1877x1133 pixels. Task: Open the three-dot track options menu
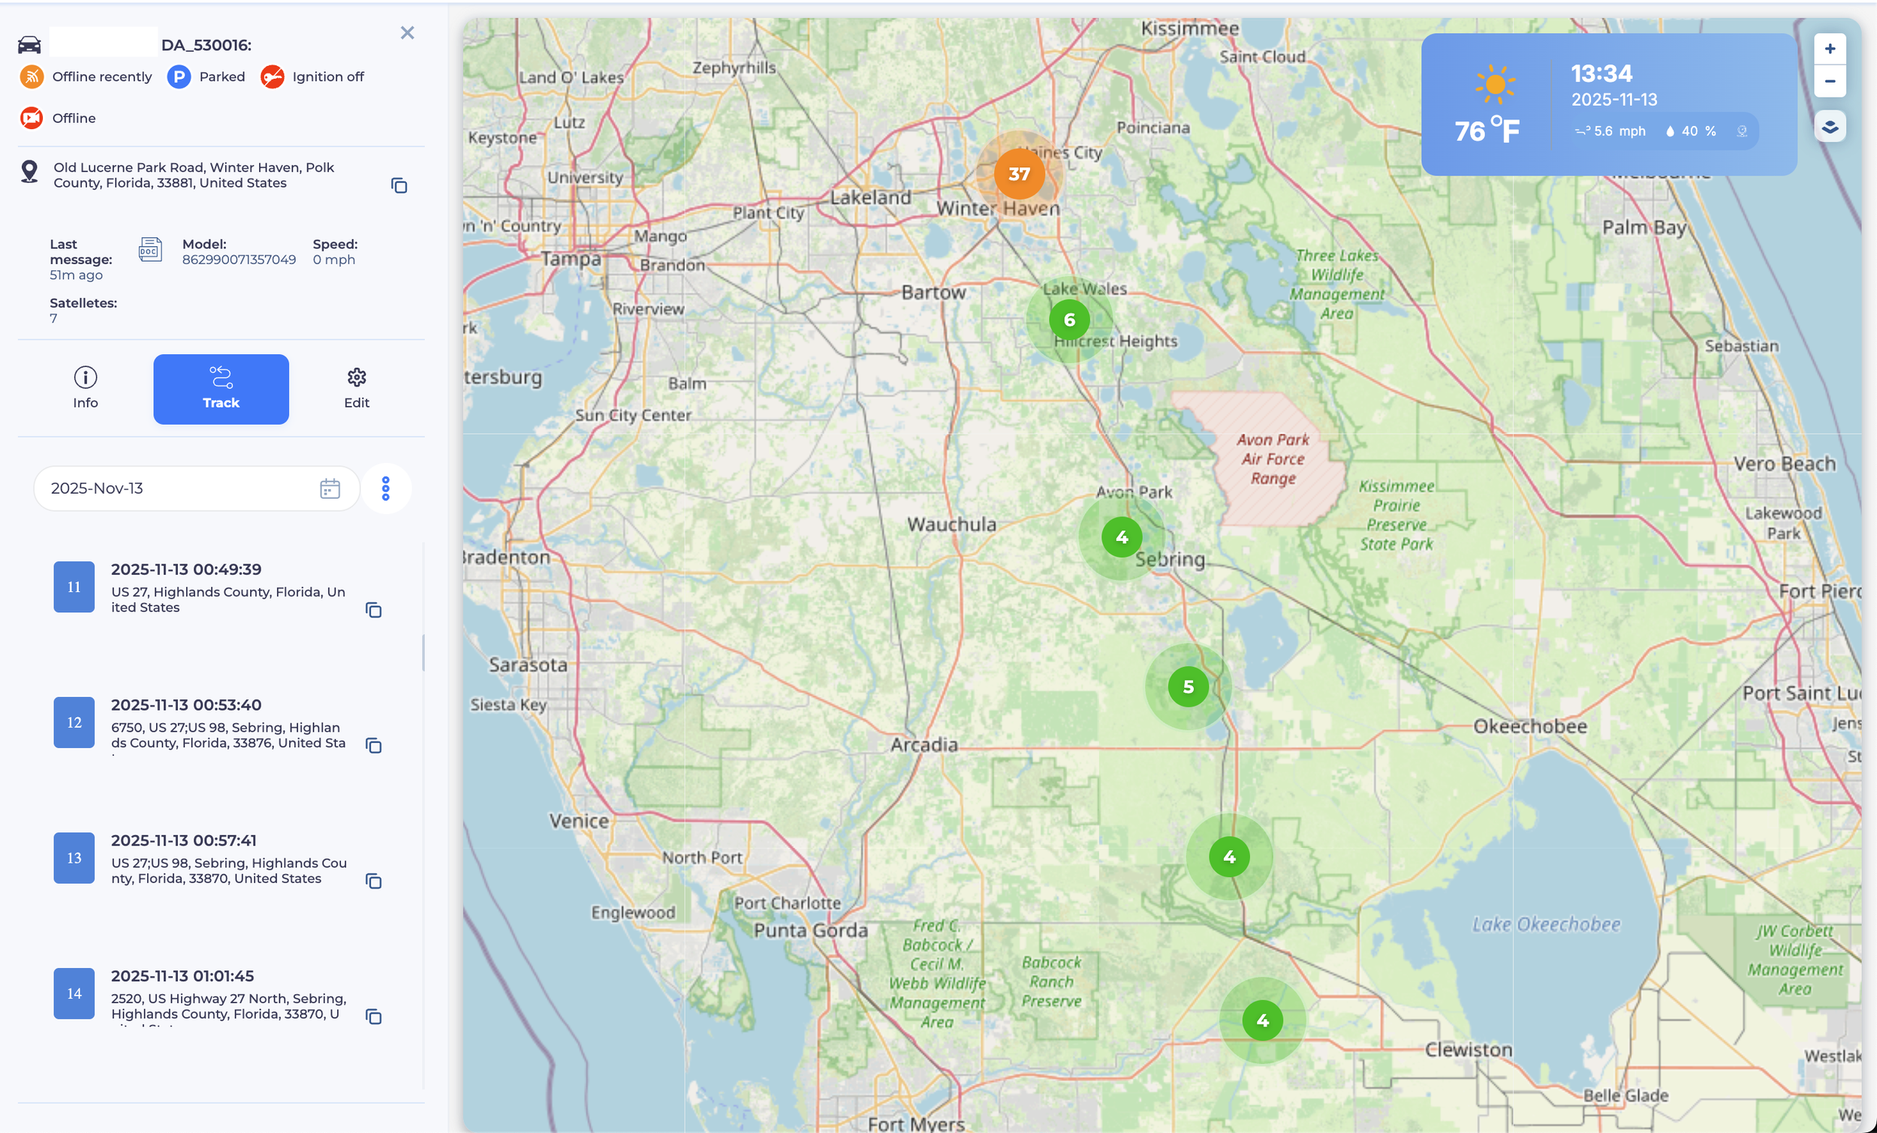coord(385,488)
